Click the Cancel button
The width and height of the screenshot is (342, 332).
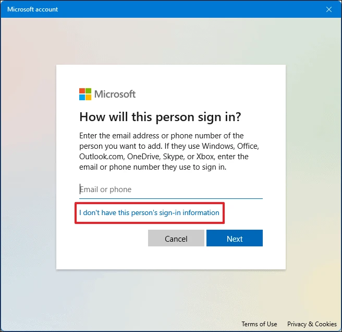pos(176,238)
